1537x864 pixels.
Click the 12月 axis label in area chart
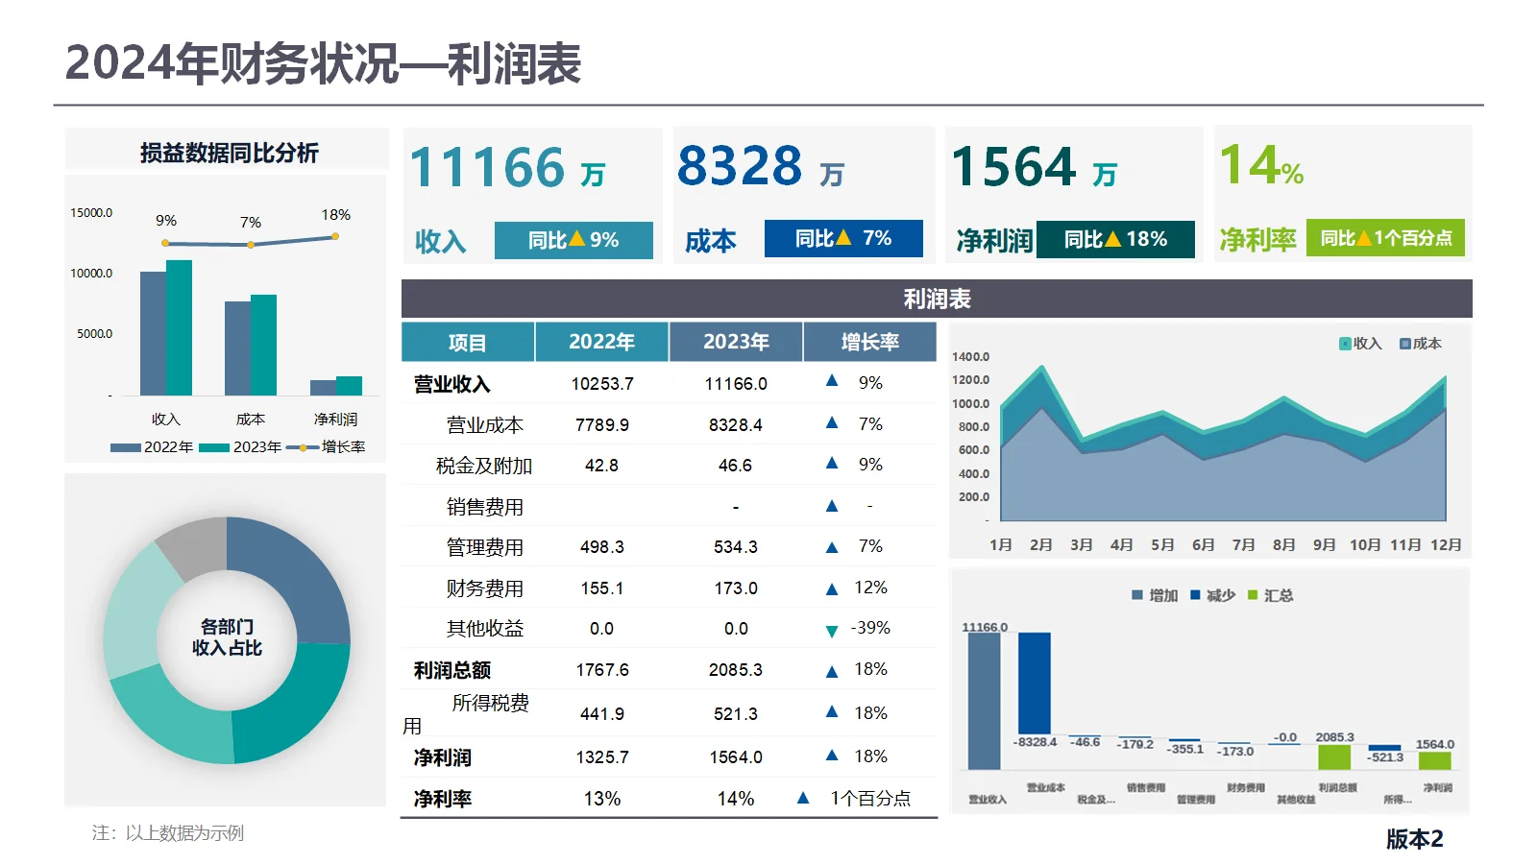point(1446,545)
